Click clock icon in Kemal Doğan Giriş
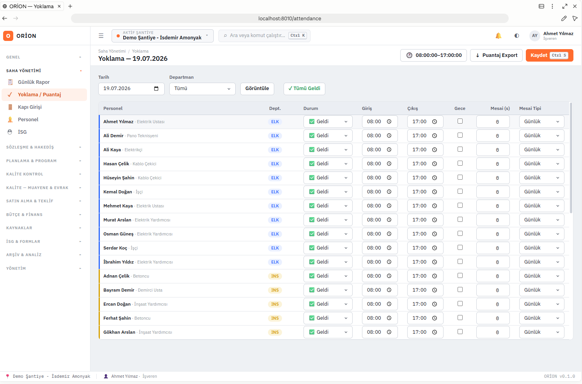The image size is (582, 384). (x=389, y=192)
